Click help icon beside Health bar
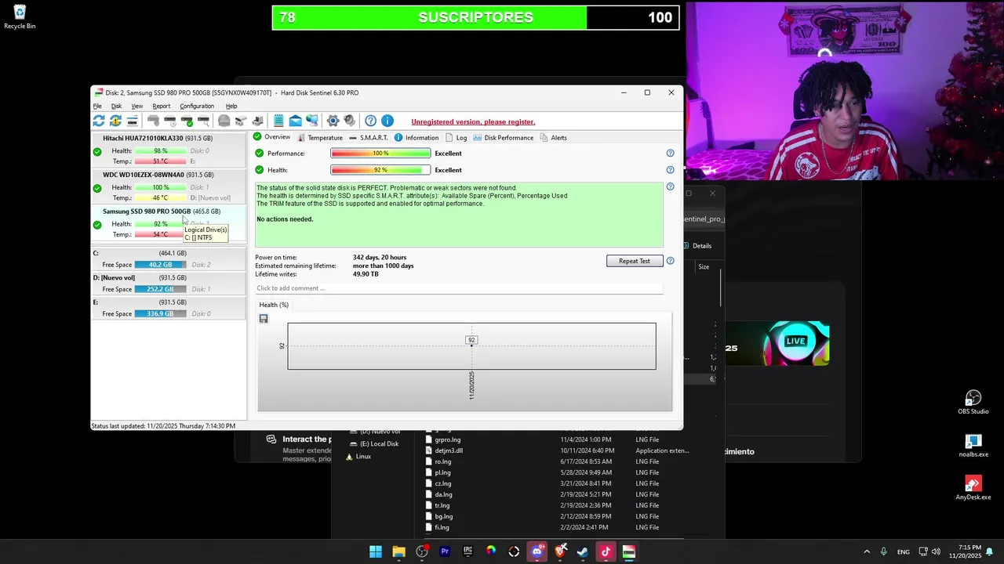1004x564 pixels. click(x=670, y=170)
